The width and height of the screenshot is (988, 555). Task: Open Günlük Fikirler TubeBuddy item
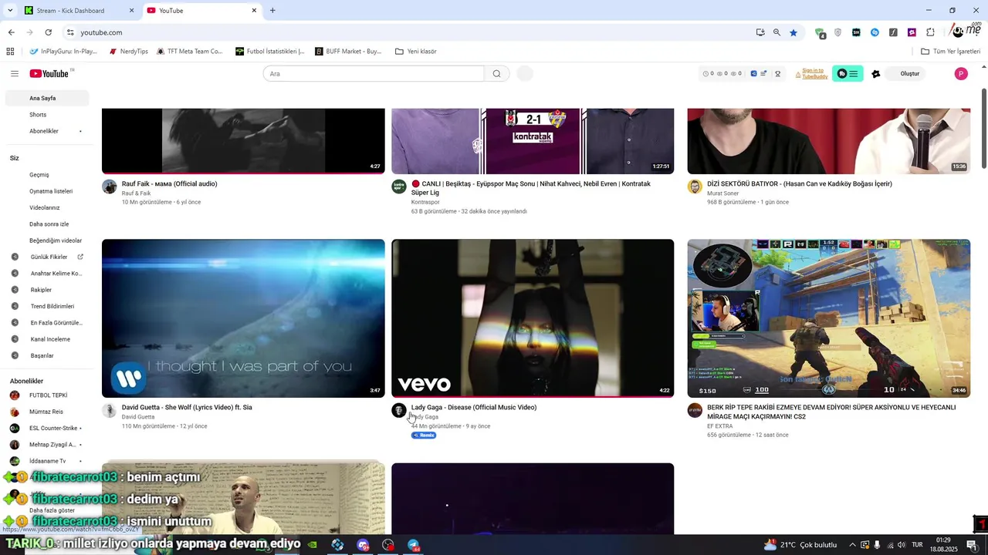coord(47,257)
